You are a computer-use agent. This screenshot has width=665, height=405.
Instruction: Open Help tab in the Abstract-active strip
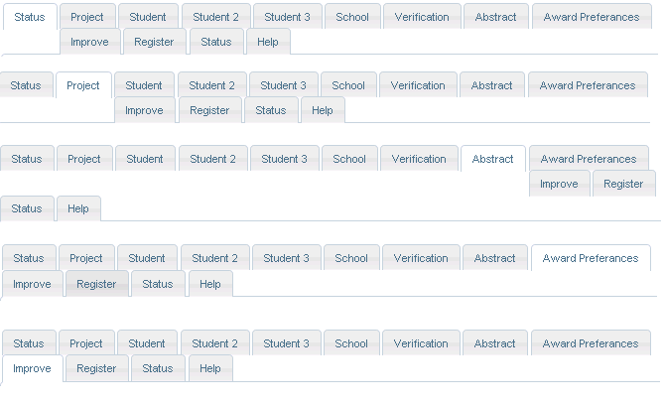(78, 208)
